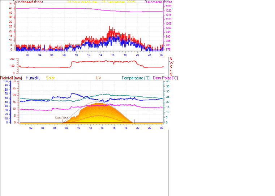Click the peak of the orange solar curve
Viewport: 275px width, 196px height.
click(99, 103)
